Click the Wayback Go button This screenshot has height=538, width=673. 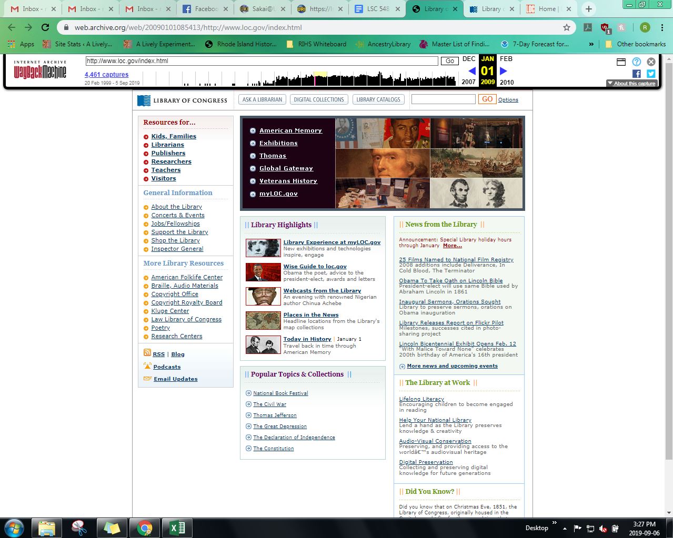click(449, 61)
